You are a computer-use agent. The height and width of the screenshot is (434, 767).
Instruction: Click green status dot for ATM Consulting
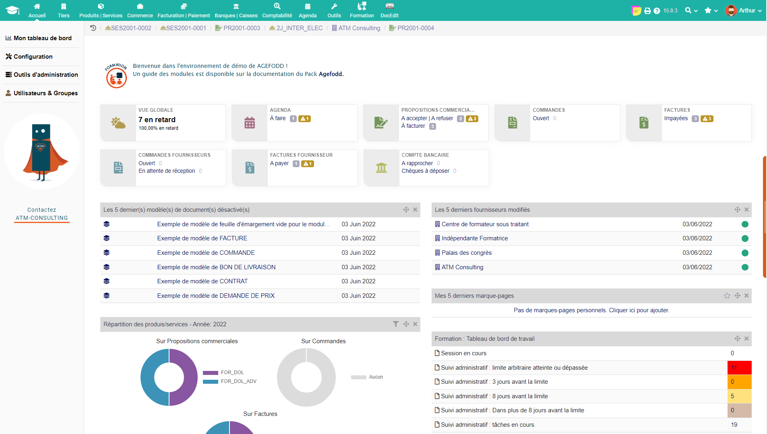(x=745, y=267)
